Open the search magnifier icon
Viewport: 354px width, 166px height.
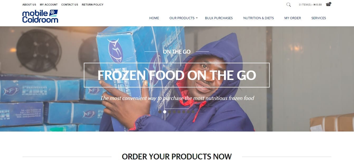289,4
